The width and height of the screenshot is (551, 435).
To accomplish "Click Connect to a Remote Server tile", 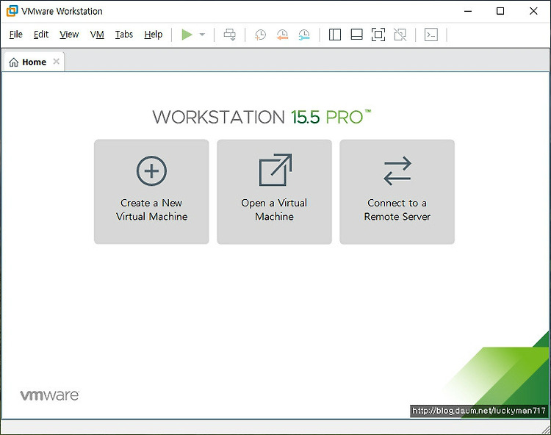I will (397, 192).
